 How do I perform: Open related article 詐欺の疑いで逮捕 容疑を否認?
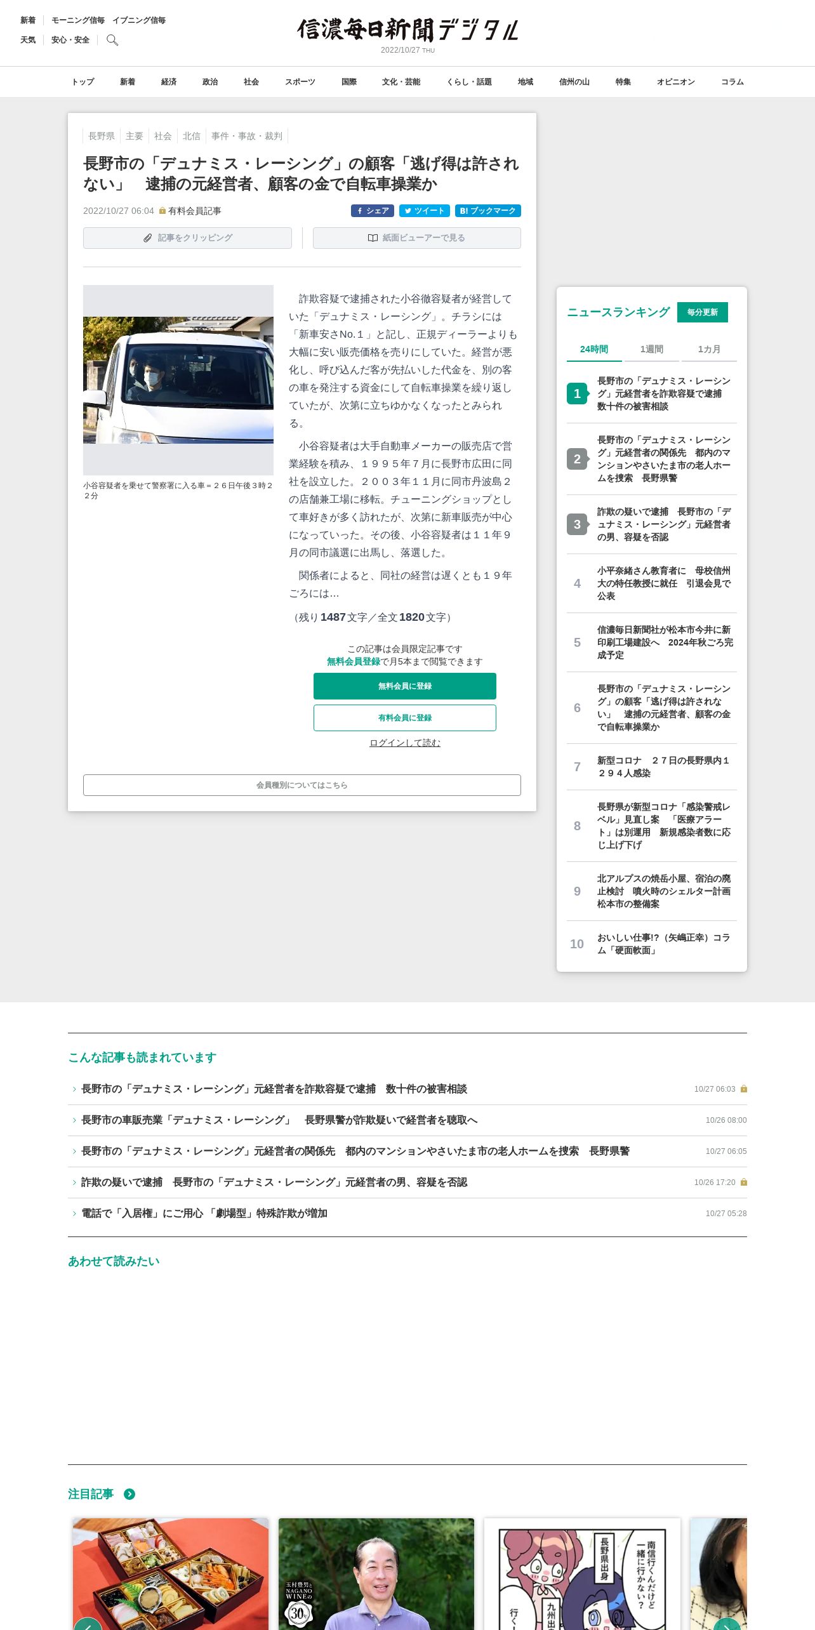click(x=274, y=1183)
